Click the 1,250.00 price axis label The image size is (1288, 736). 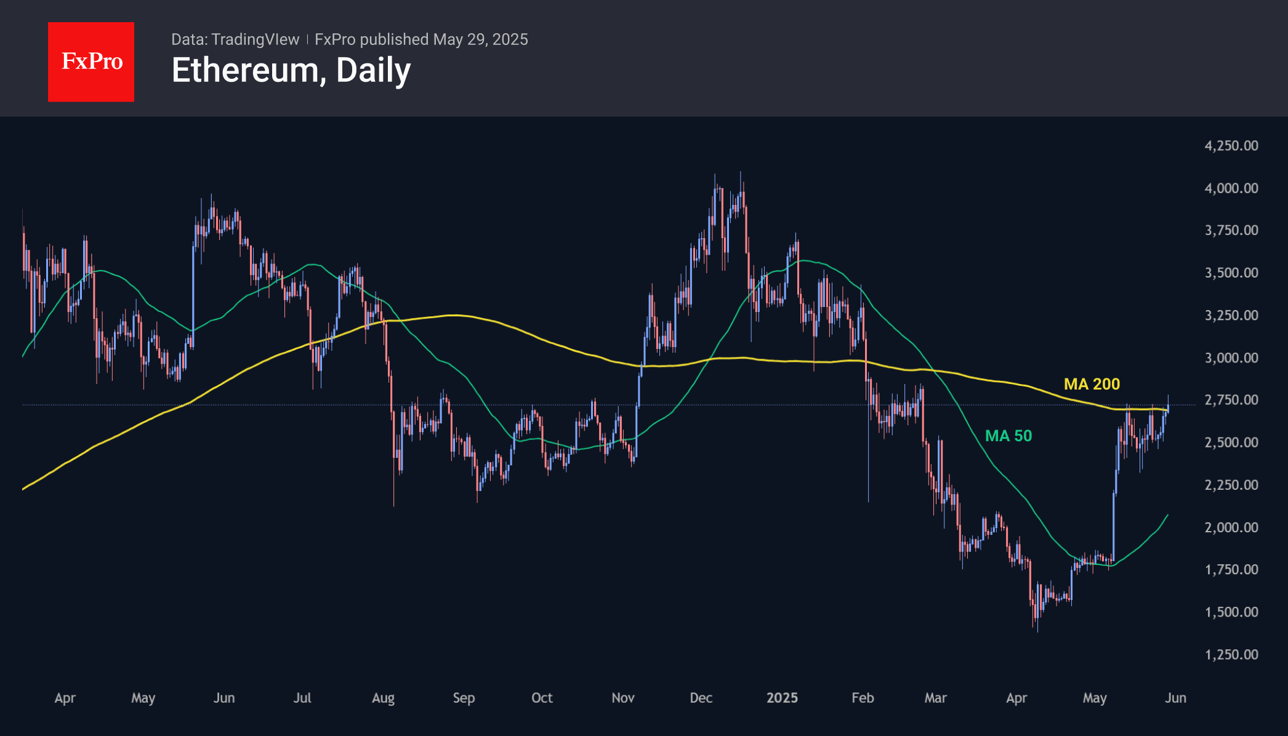click(1231, 654)
